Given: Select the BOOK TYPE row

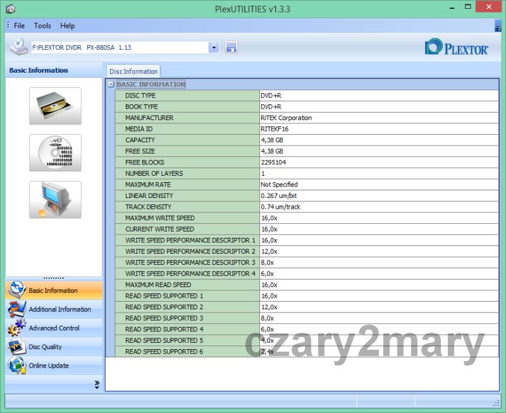Looking at the screenshot, I should 307,106.
